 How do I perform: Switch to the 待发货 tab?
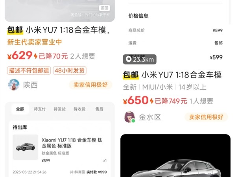(x=60, y=109)
